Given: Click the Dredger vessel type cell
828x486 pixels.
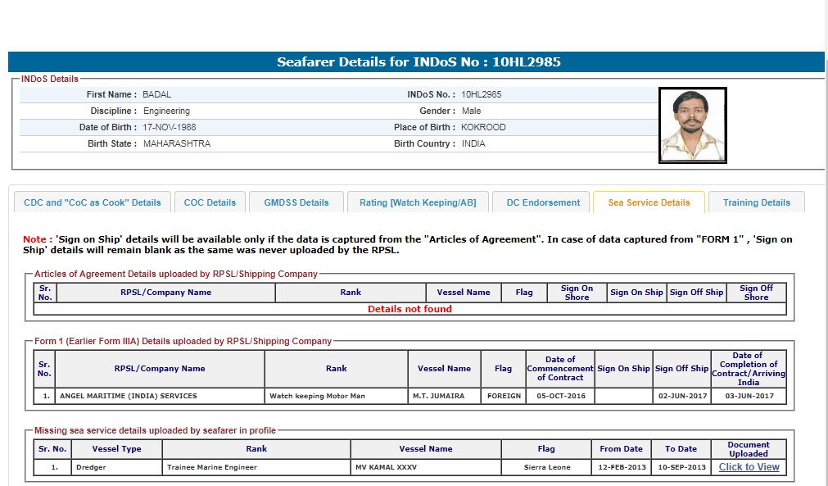Looking at the screenshot, I should coord(91,468).
